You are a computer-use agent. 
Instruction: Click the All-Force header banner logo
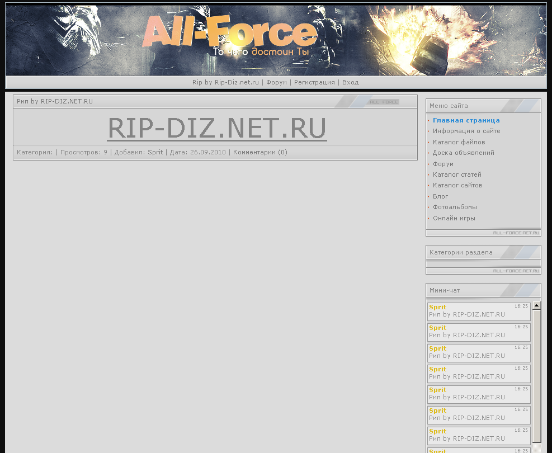pos(229,34)
